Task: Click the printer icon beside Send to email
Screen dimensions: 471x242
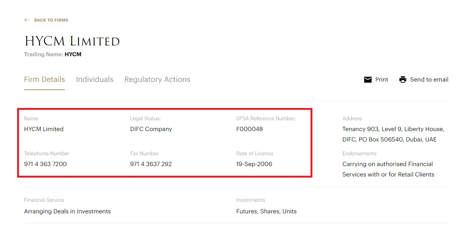Action: pyautogui.click(x=403, y=80)
